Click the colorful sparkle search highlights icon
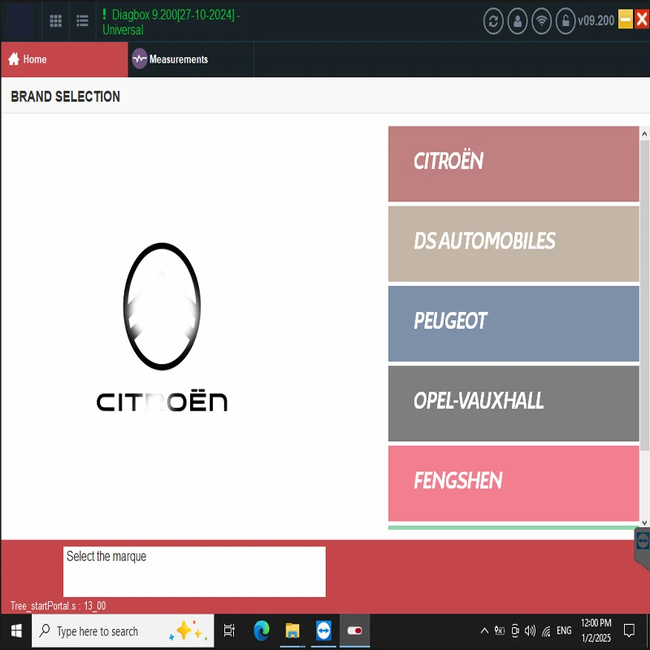650x650 pixels. pos(188,631)
